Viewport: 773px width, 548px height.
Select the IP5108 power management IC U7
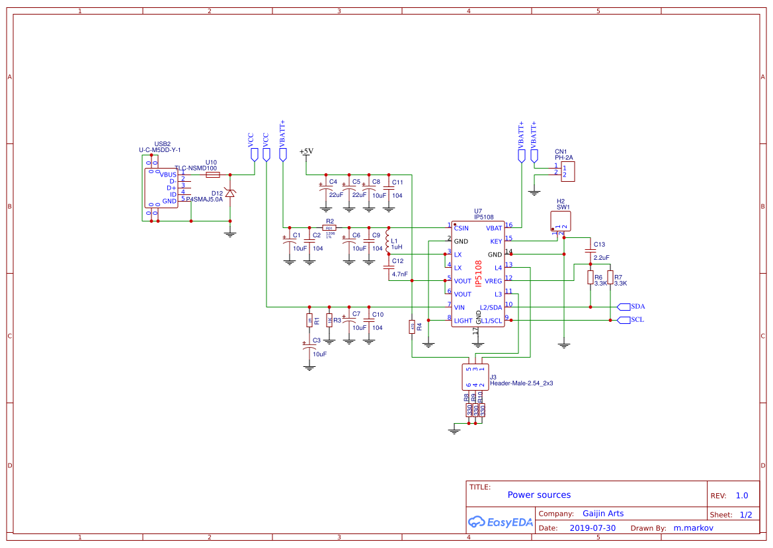pos(477,274)
